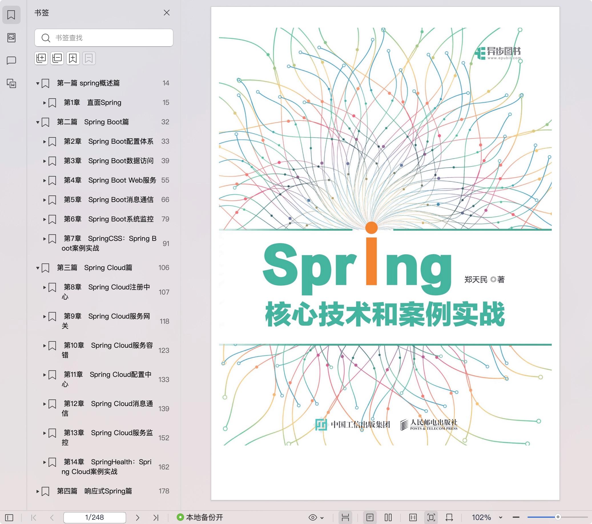This screenshot has height=524, width=592.
Task: Collapse 第一篇 spring概述篇 section
Action: point(37,83)
